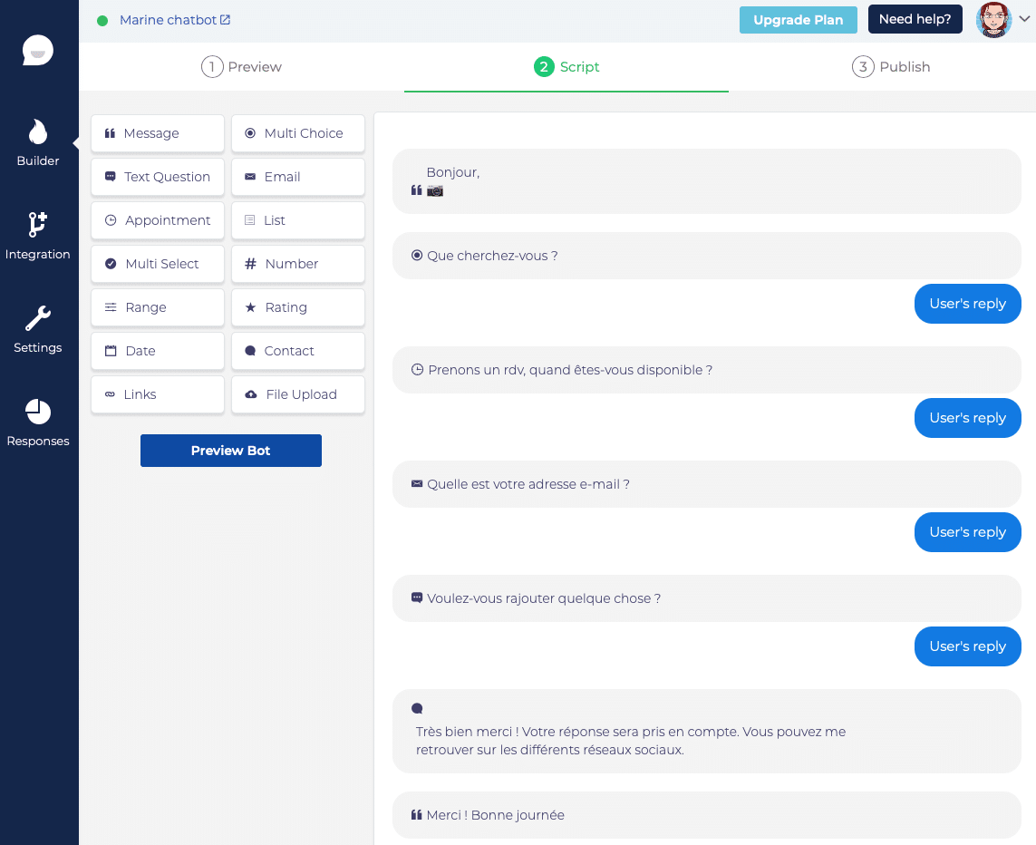This screenshot has height=845, width=1036.
Task: Add a Date block
Action: tap(158, 351)
